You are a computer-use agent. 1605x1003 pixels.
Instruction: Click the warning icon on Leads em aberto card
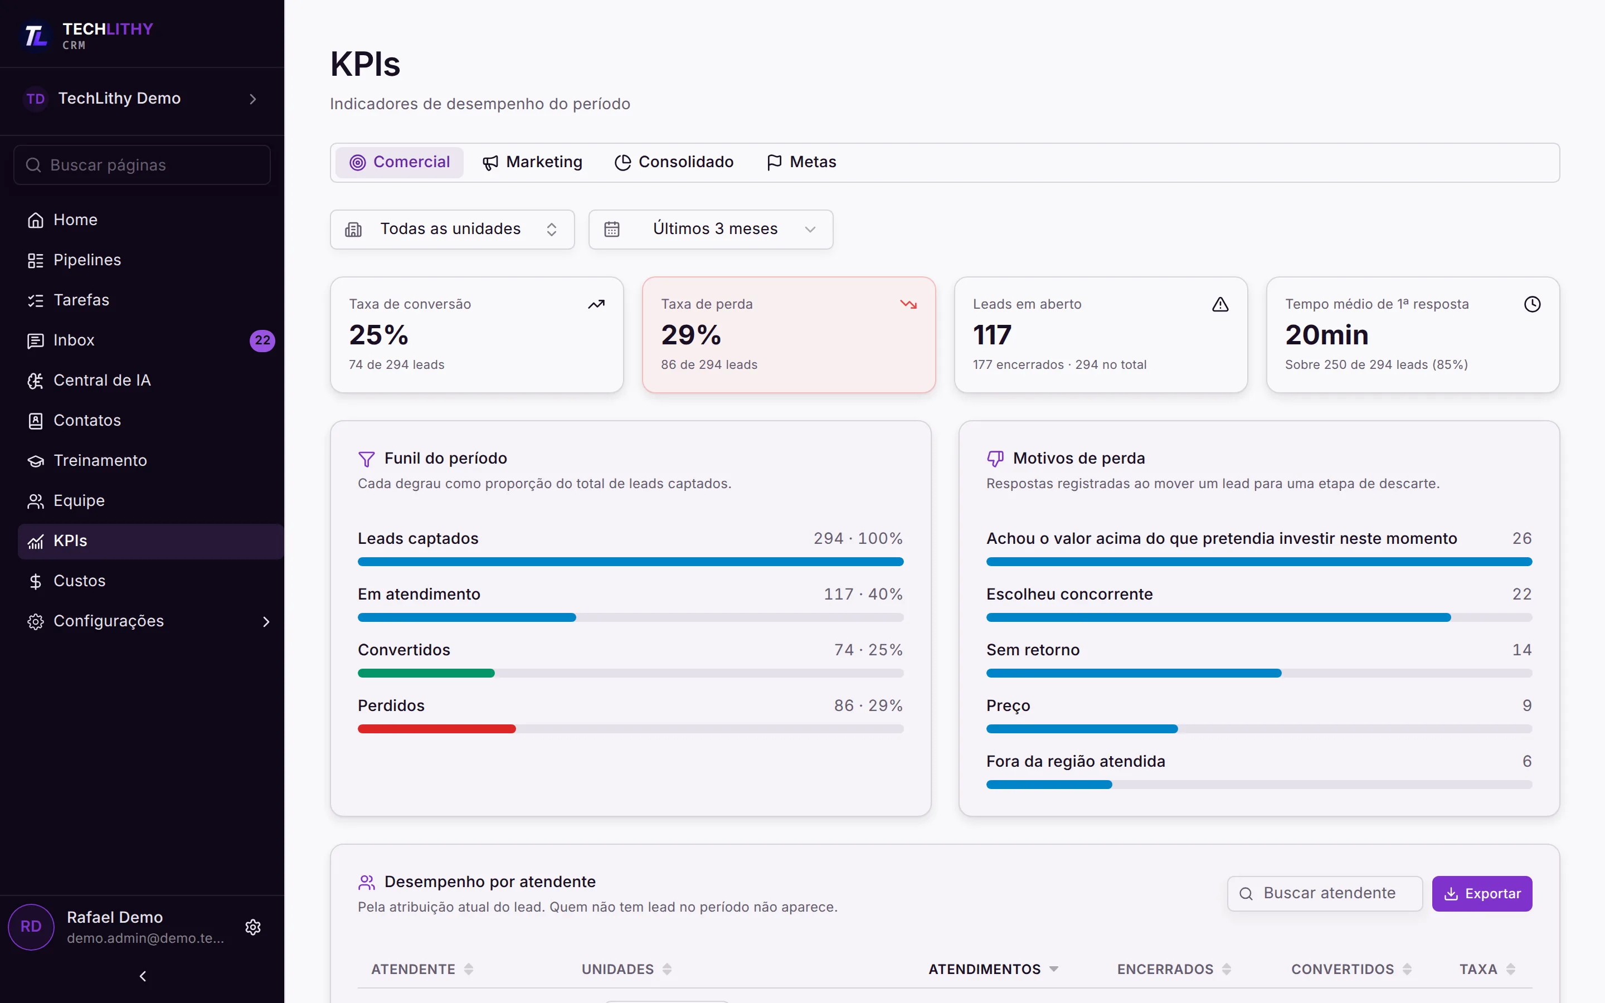(1220, 304)
